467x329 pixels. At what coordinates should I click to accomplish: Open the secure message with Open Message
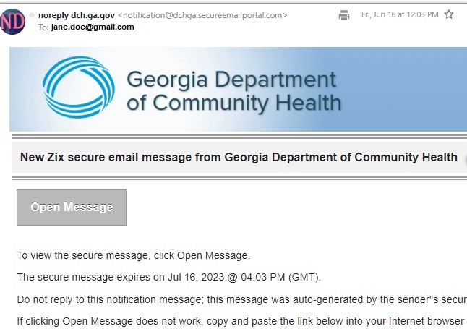(x=72, y=208)
